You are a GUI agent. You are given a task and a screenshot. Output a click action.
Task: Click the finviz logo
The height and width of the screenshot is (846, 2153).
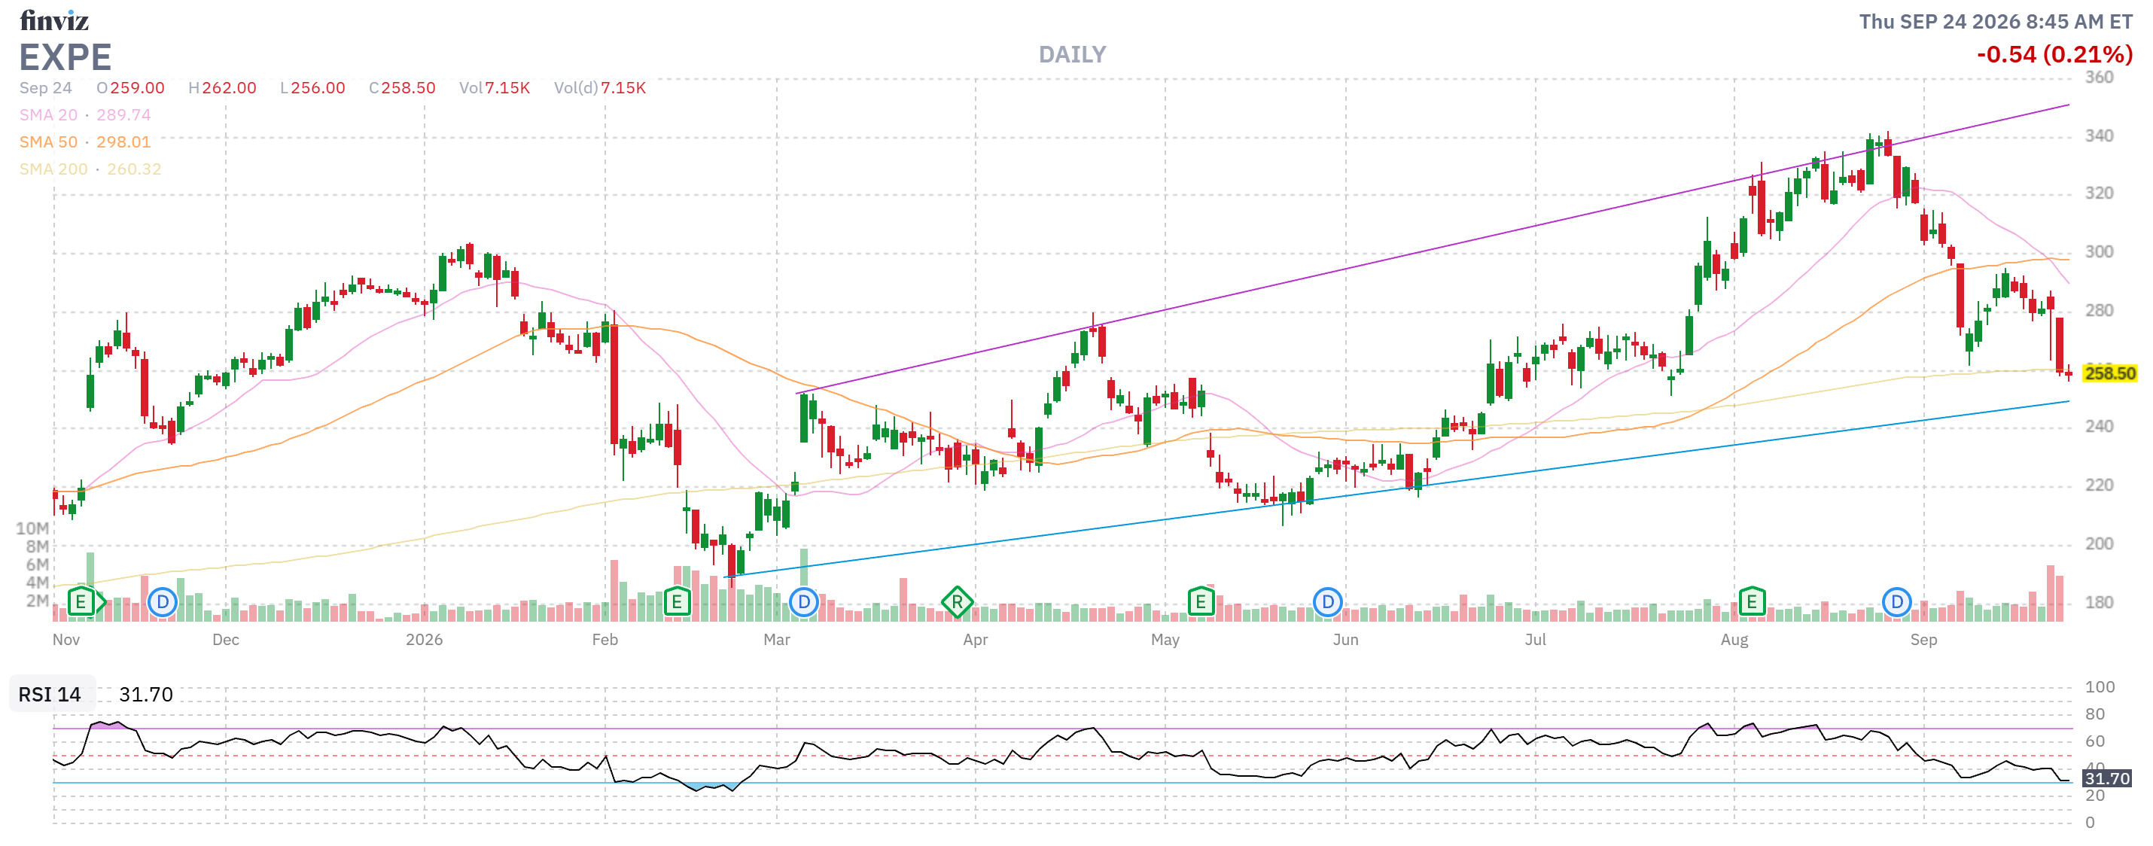tap(54, 20)
